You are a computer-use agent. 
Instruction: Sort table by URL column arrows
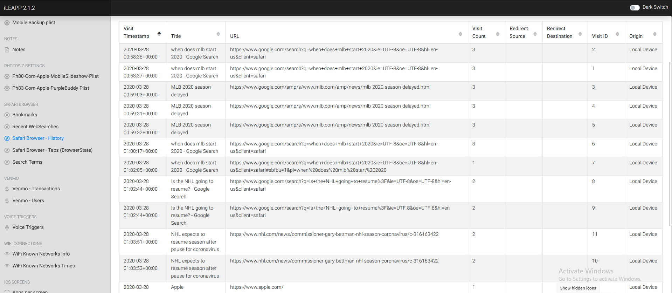tap(460, 34)
